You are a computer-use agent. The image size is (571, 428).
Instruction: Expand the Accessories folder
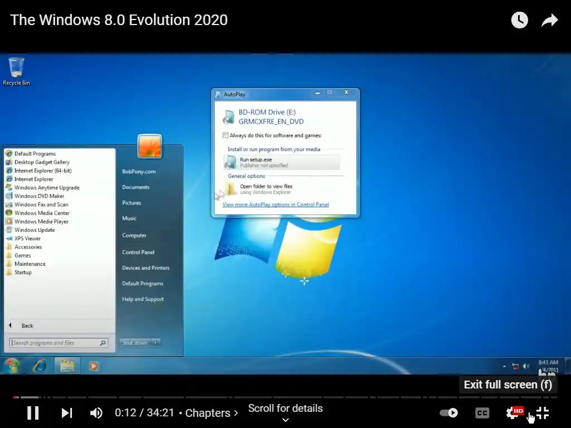tap(28, 247)
